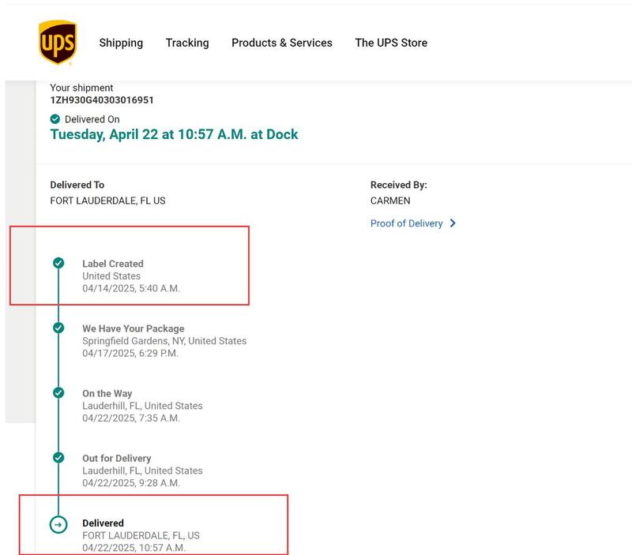Click the 04/14/2025, 5:40 A.M. timestamp
This screenshot has width=632, height=555.
[131, 288]
